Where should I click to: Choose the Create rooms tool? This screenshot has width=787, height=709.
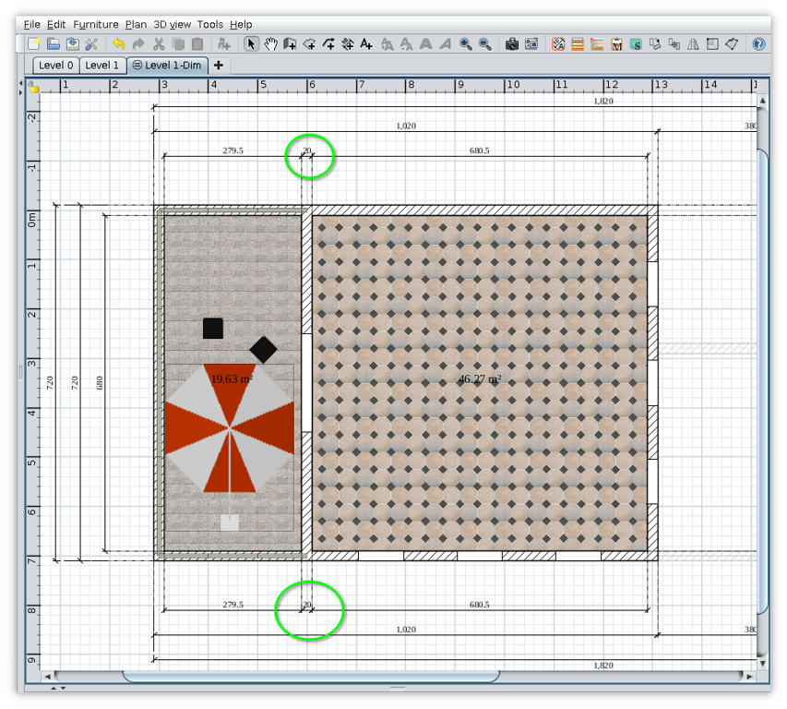pyautogui.click(x=309, y=44)
